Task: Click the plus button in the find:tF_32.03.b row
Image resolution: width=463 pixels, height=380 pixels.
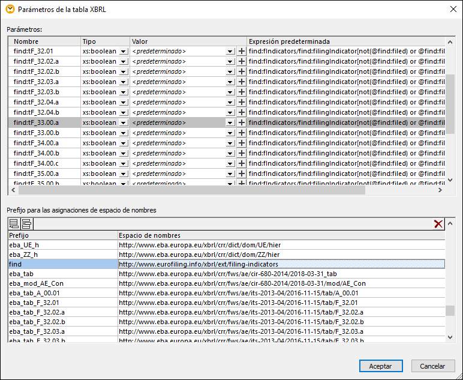Action: coord(242,92)
